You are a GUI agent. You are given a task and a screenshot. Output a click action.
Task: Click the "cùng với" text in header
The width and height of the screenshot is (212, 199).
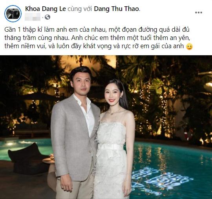pos(80,9)
